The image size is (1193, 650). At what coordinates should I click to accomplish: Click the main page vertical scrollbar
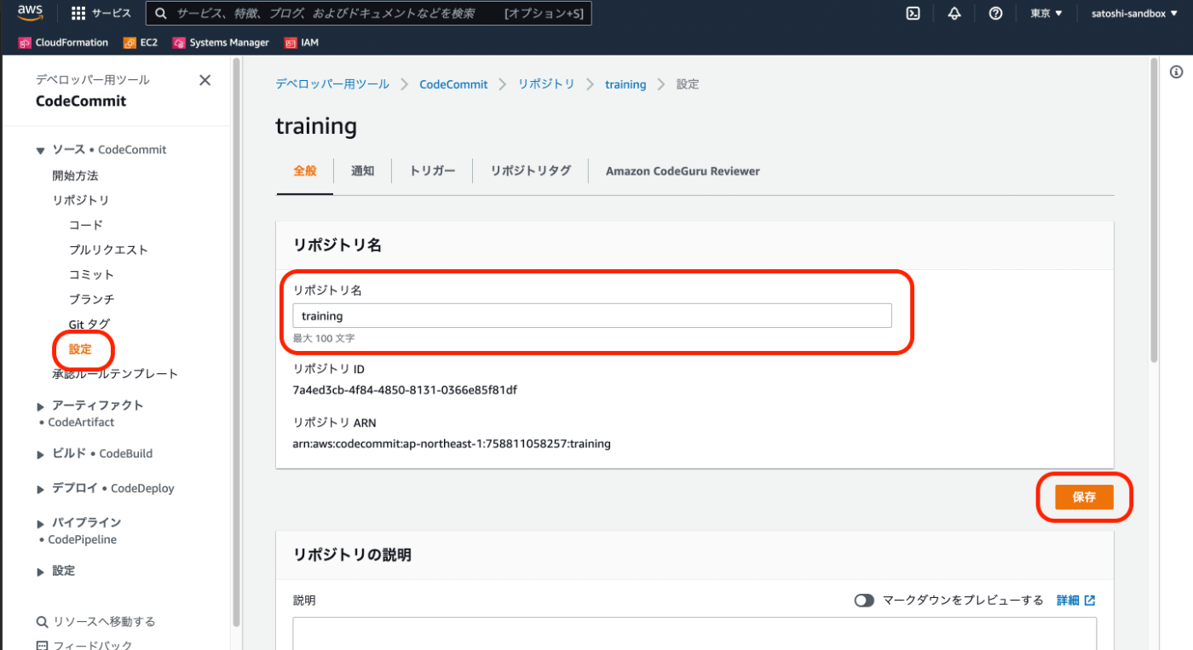(1155, 210)
